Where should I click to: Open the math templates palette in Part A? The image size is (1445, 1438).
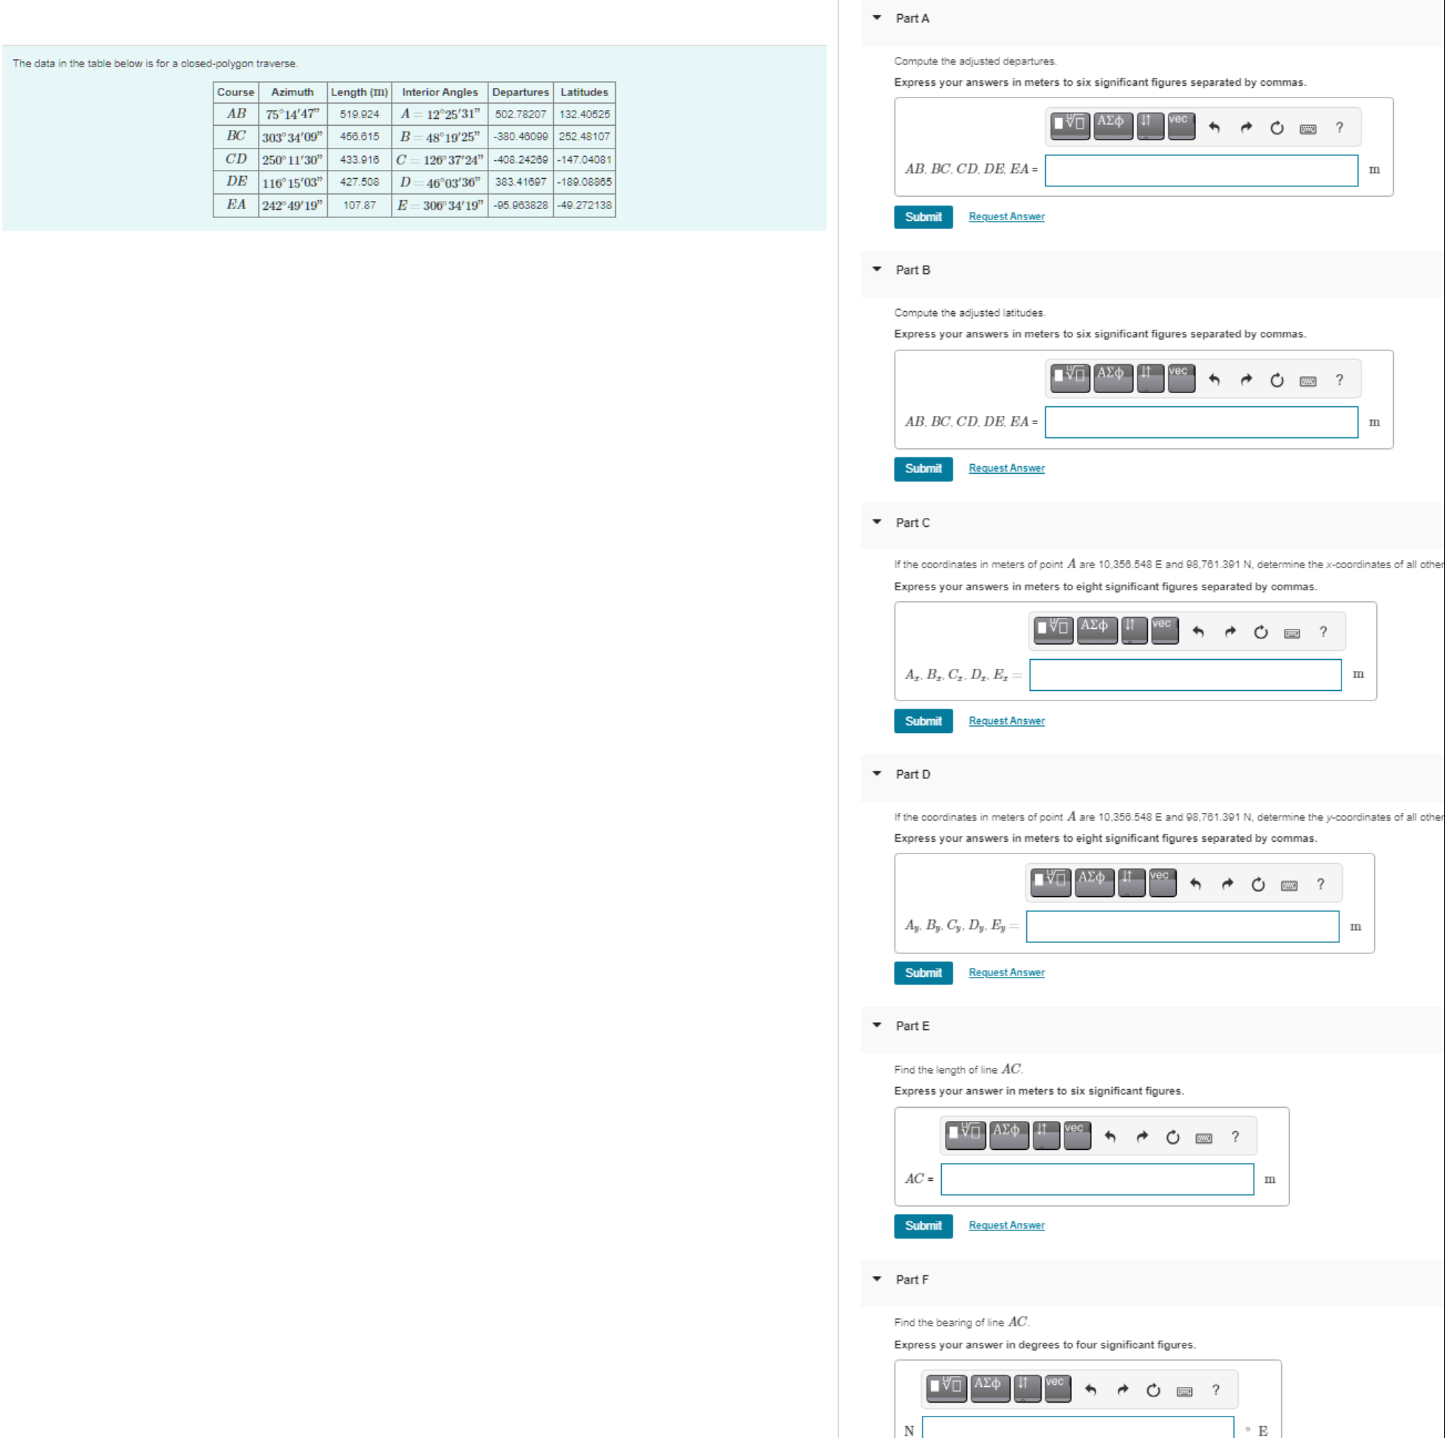(1069, 126)
